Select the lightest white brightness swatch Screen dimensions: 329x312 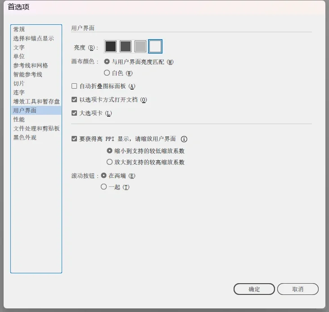[155, 46]
